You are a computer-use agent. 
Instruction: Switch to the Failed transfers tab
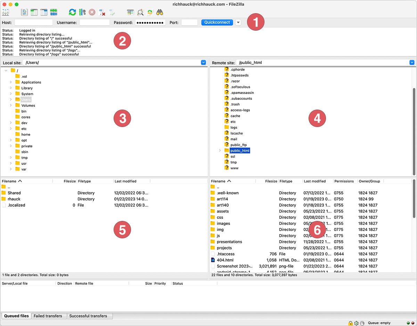tap(49, 316)
